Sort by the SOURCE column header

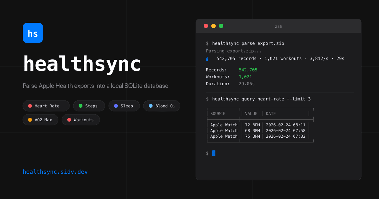coord(217,113)
